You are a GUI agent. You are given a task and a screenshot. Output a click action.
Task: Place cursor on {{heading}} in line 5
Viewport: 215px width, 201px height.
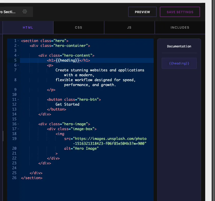pyautogui.click(x=68, y=60)
